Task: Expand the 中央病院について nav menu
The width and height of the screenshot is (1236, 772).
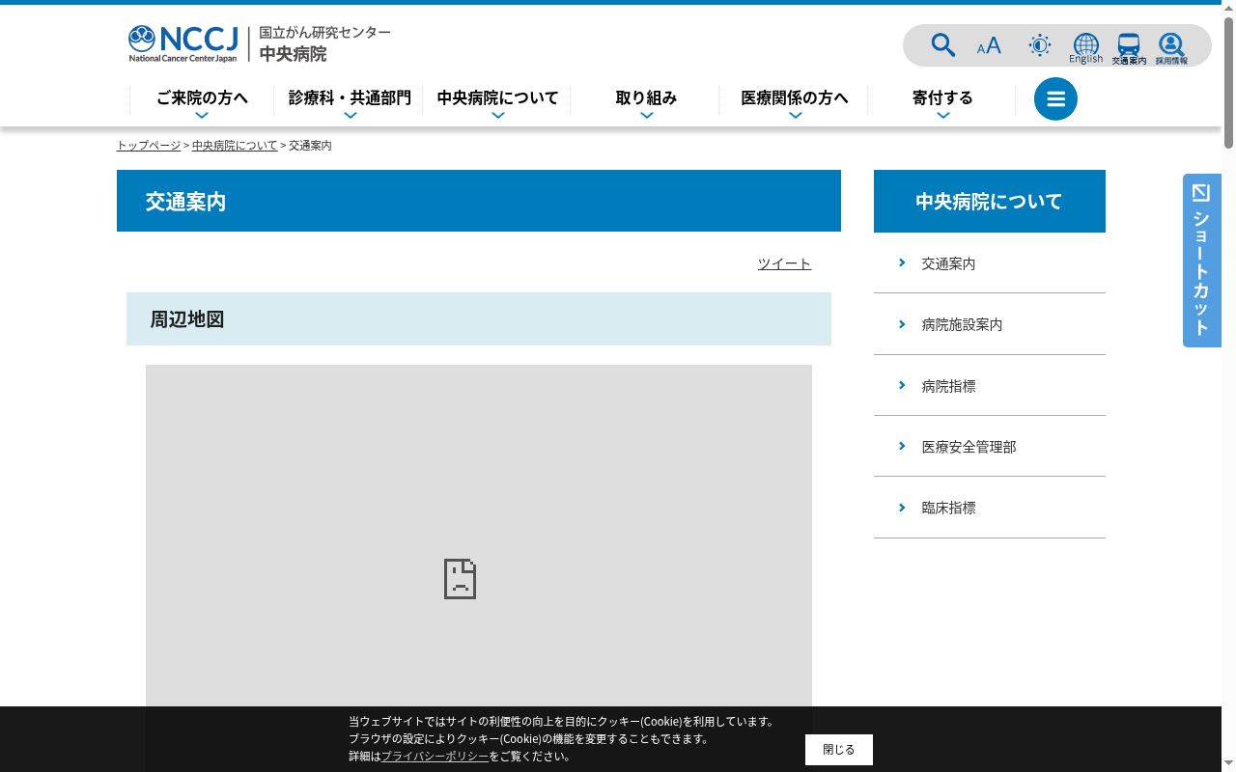Action: [x=497, y=100]
